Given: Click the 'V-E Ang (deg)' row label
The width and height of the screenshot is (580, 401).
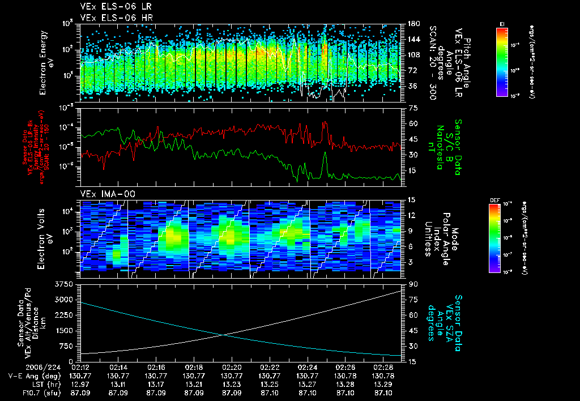Looking at the screenshot, I should point(35,376).
